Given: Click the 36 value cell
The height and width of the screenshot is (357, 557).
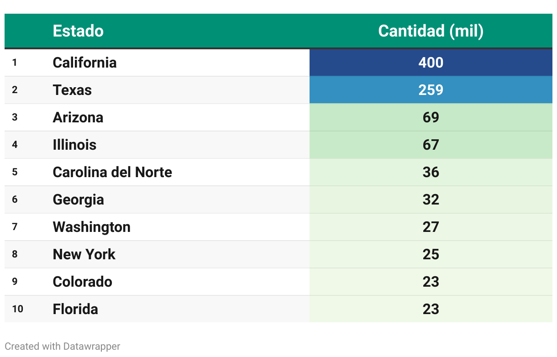Looking at the screenshot, I should [431, 172].
